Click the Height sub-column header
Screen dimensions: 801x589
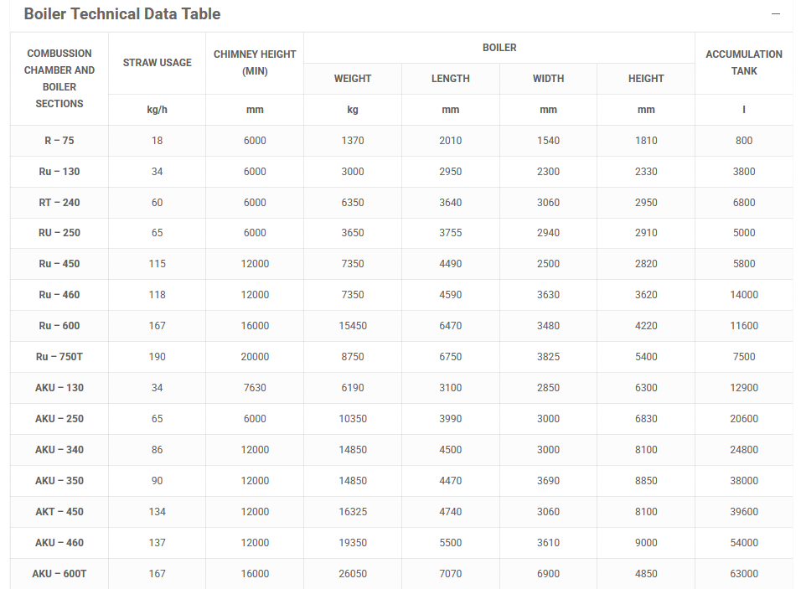646,79
